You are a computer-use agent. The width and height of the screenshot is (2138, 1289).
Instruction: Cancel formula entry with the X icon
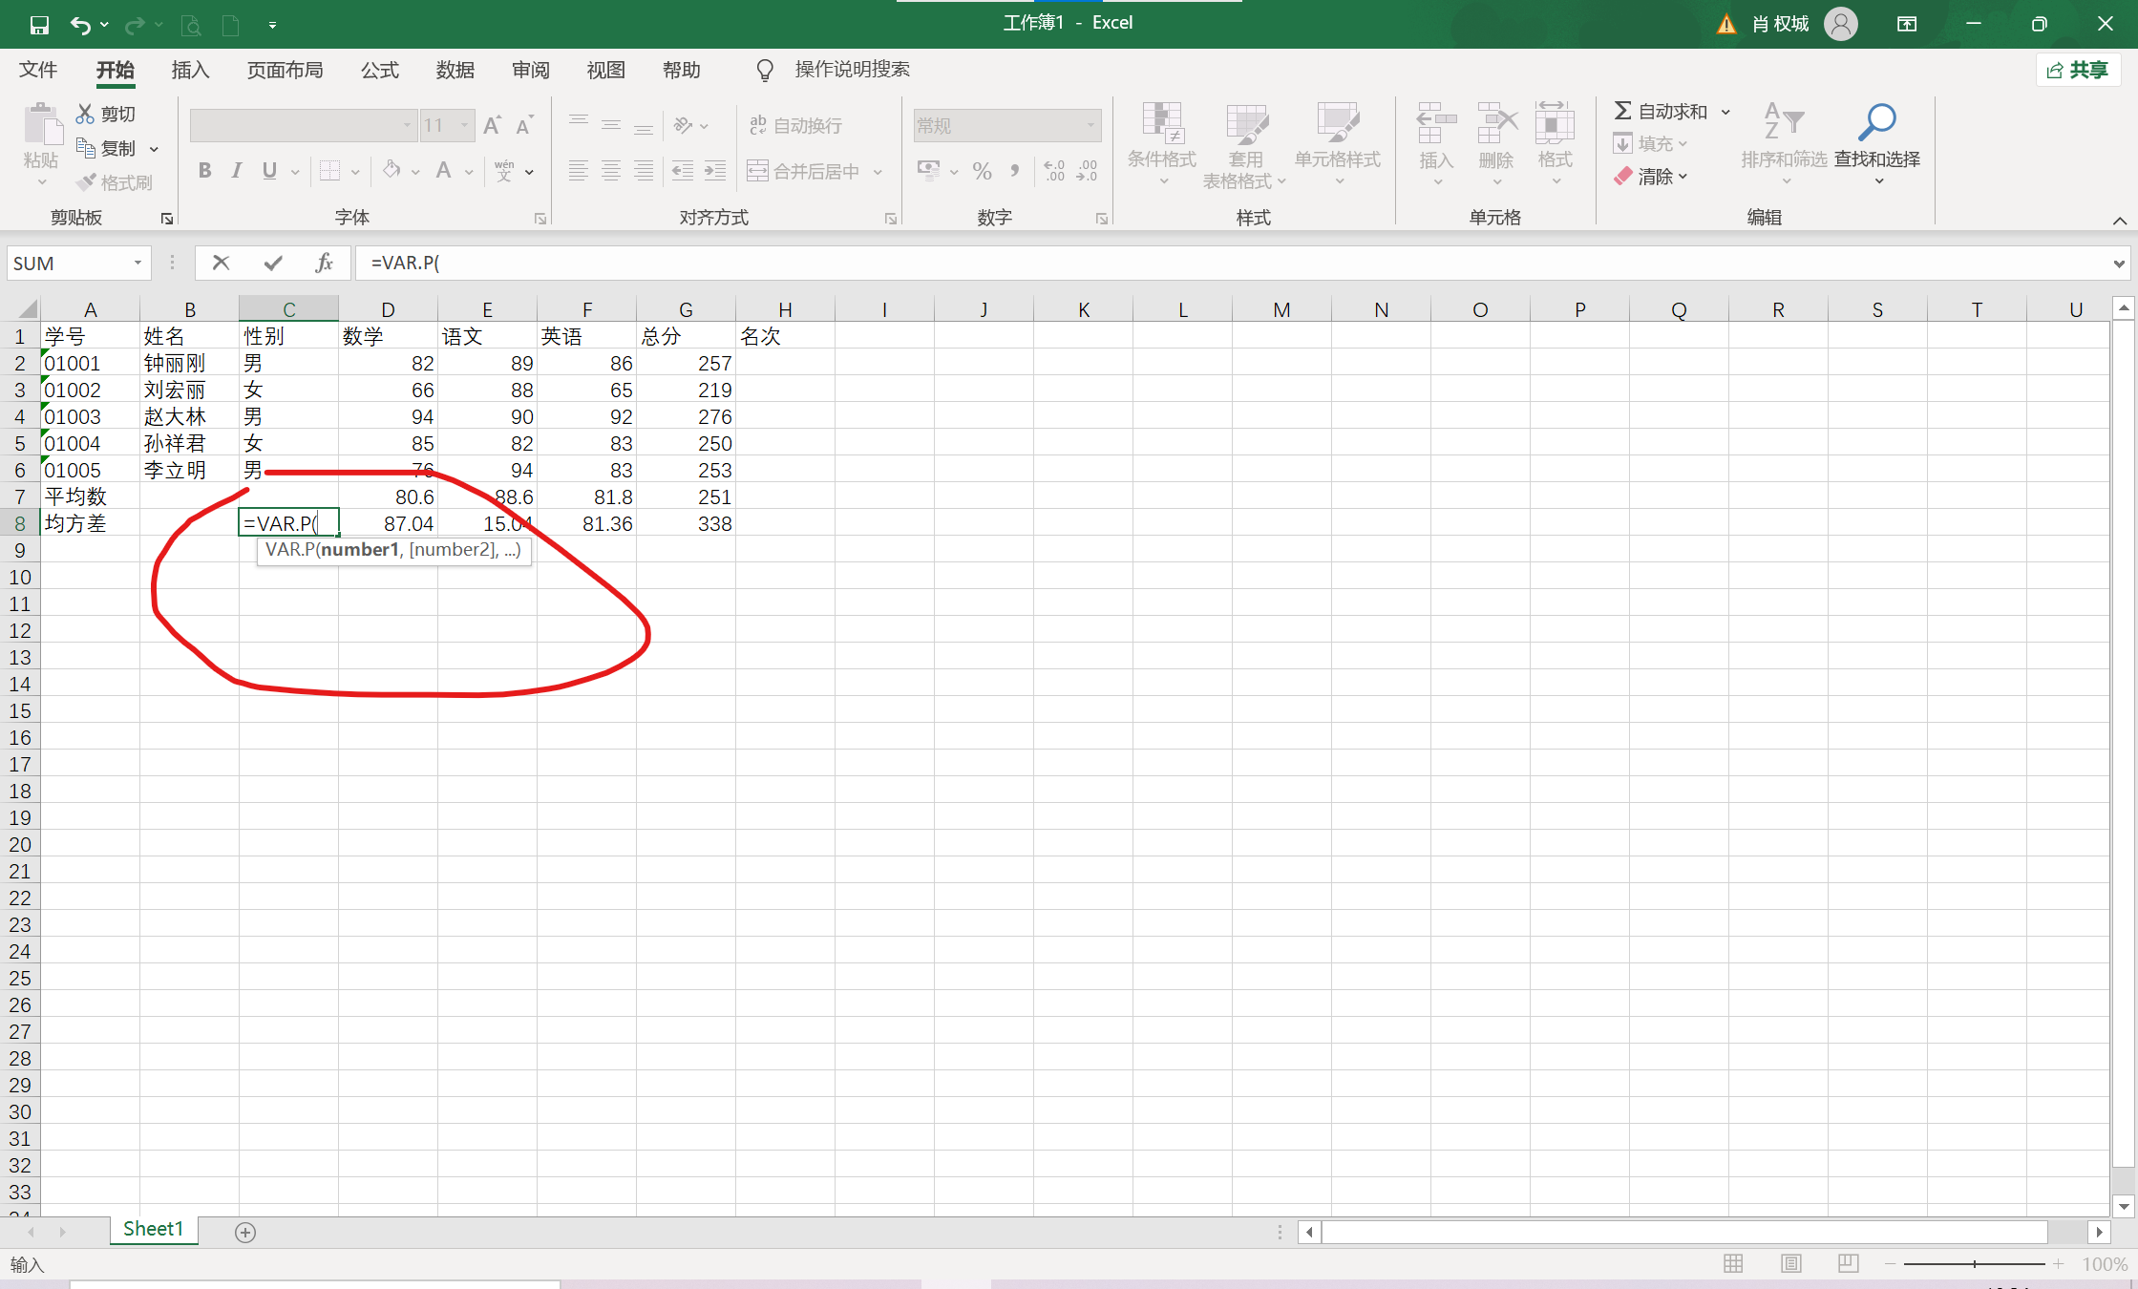221,263
